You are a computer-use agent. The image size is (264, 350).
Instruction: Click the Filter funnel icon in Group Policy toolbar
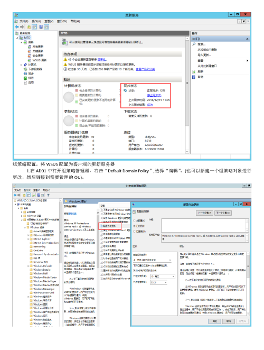[48, 195]
